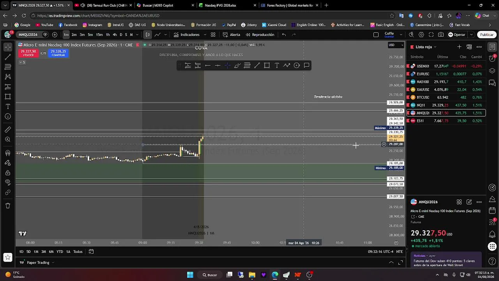The height and width of the screenshot is (281, 499).
Task: Open go-to-date calendar icon
Action: 91,252
